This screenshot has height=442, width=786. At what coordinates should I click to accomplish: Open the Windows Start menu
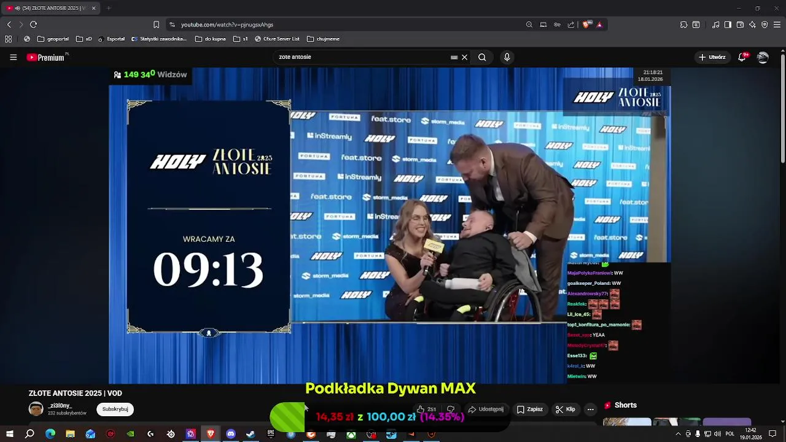point(9,434)
